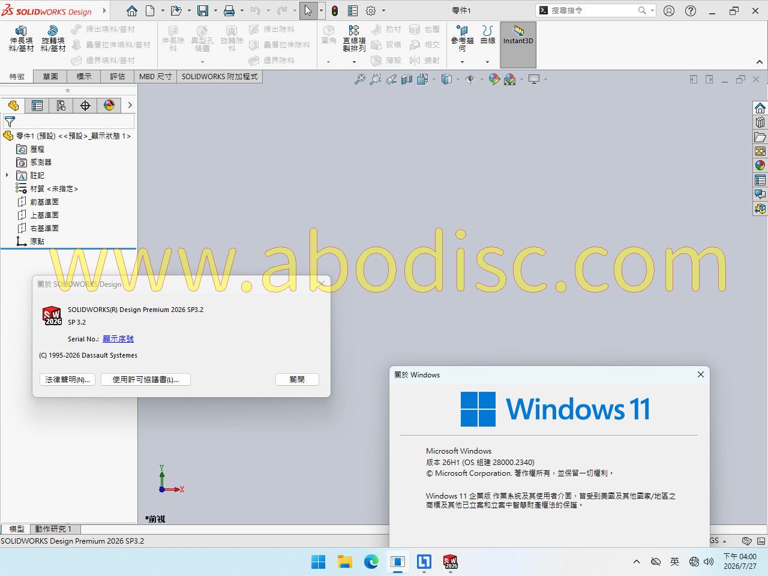
Task: Select the 伸長填料/基材 extrude boss tool
Action: click(21, 39)
